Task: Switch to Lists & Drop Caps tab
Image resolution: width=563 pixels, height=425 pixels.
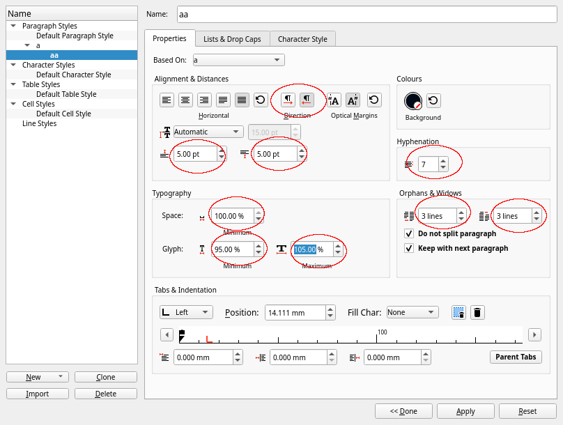Action: pos(231,39)
